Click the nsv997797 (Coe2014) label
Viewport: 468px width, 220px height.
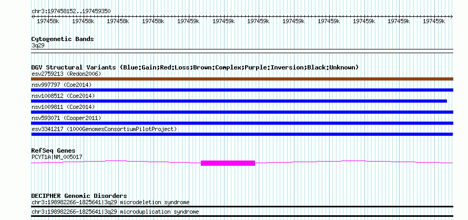click(x=62, y=85)
